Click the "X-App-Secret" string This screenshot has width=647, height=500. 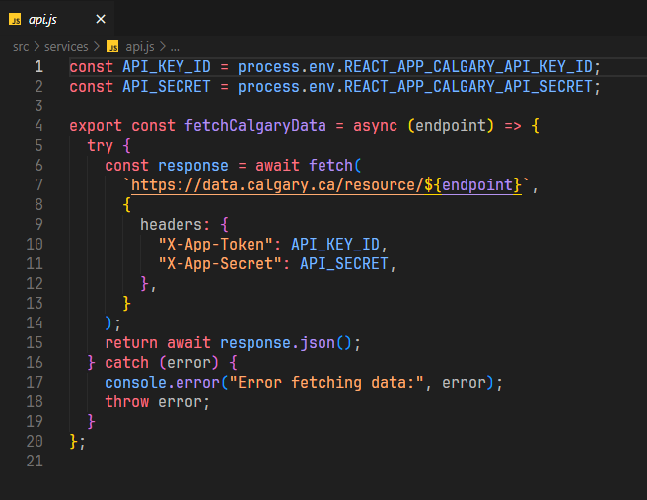click(x=220, y=264)
